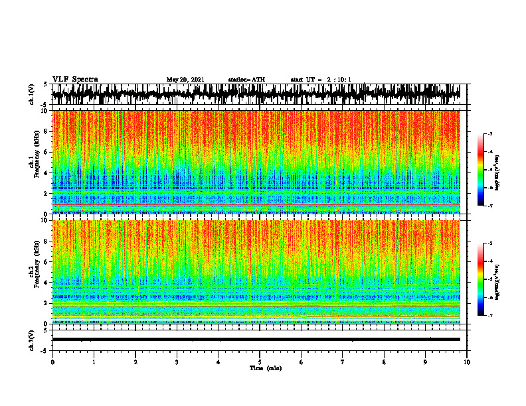526x406 pixels.
Task: Click the ch.2 color bar log(PSD) label
Action: 497,282
